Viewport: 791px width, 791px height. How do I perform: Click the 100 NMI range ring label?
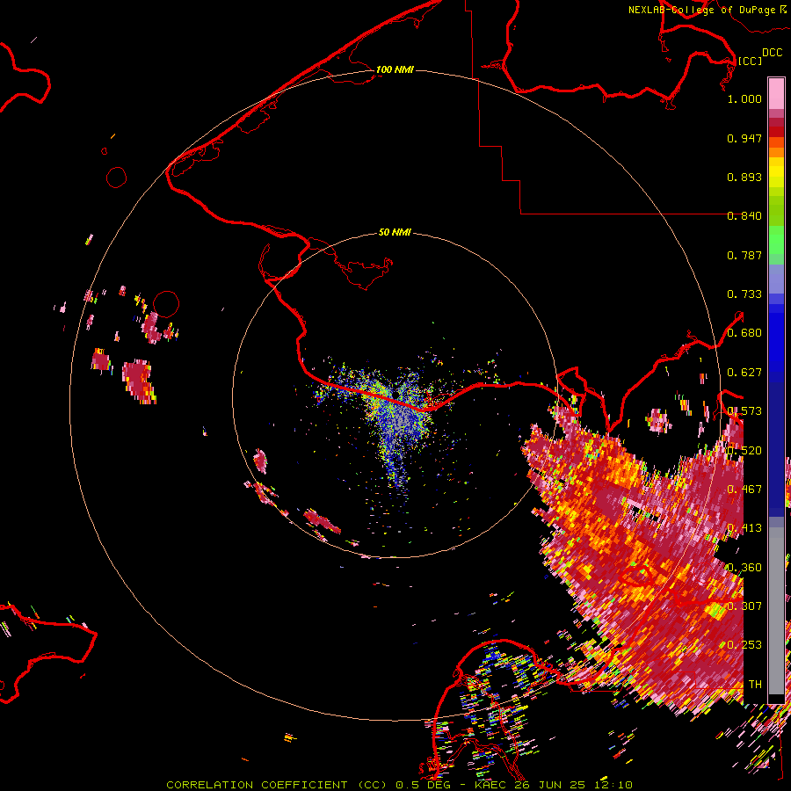tap(395, 69)
